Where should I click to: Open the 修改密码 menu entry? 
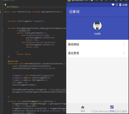[x=97, y=44]
